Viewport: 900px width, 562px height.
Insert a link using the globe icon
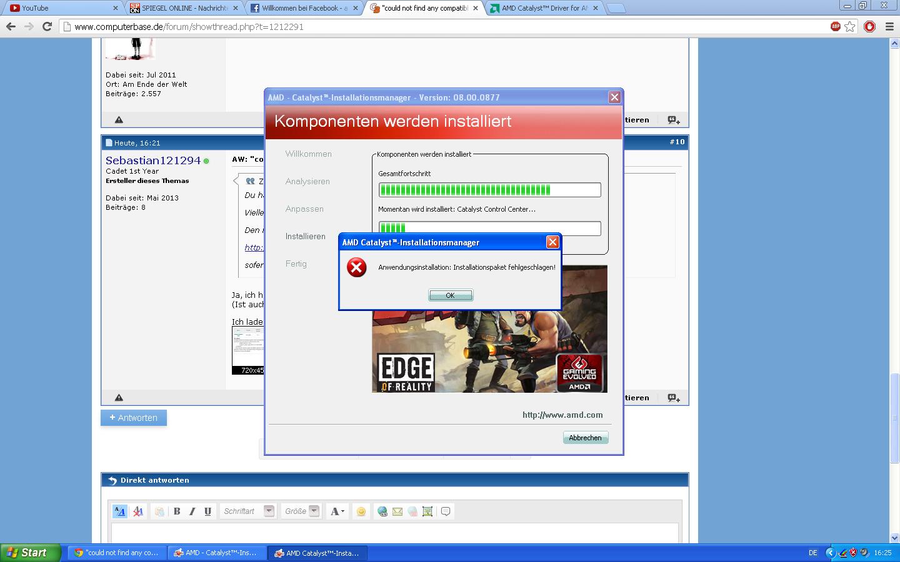click(x=382, y=511)
